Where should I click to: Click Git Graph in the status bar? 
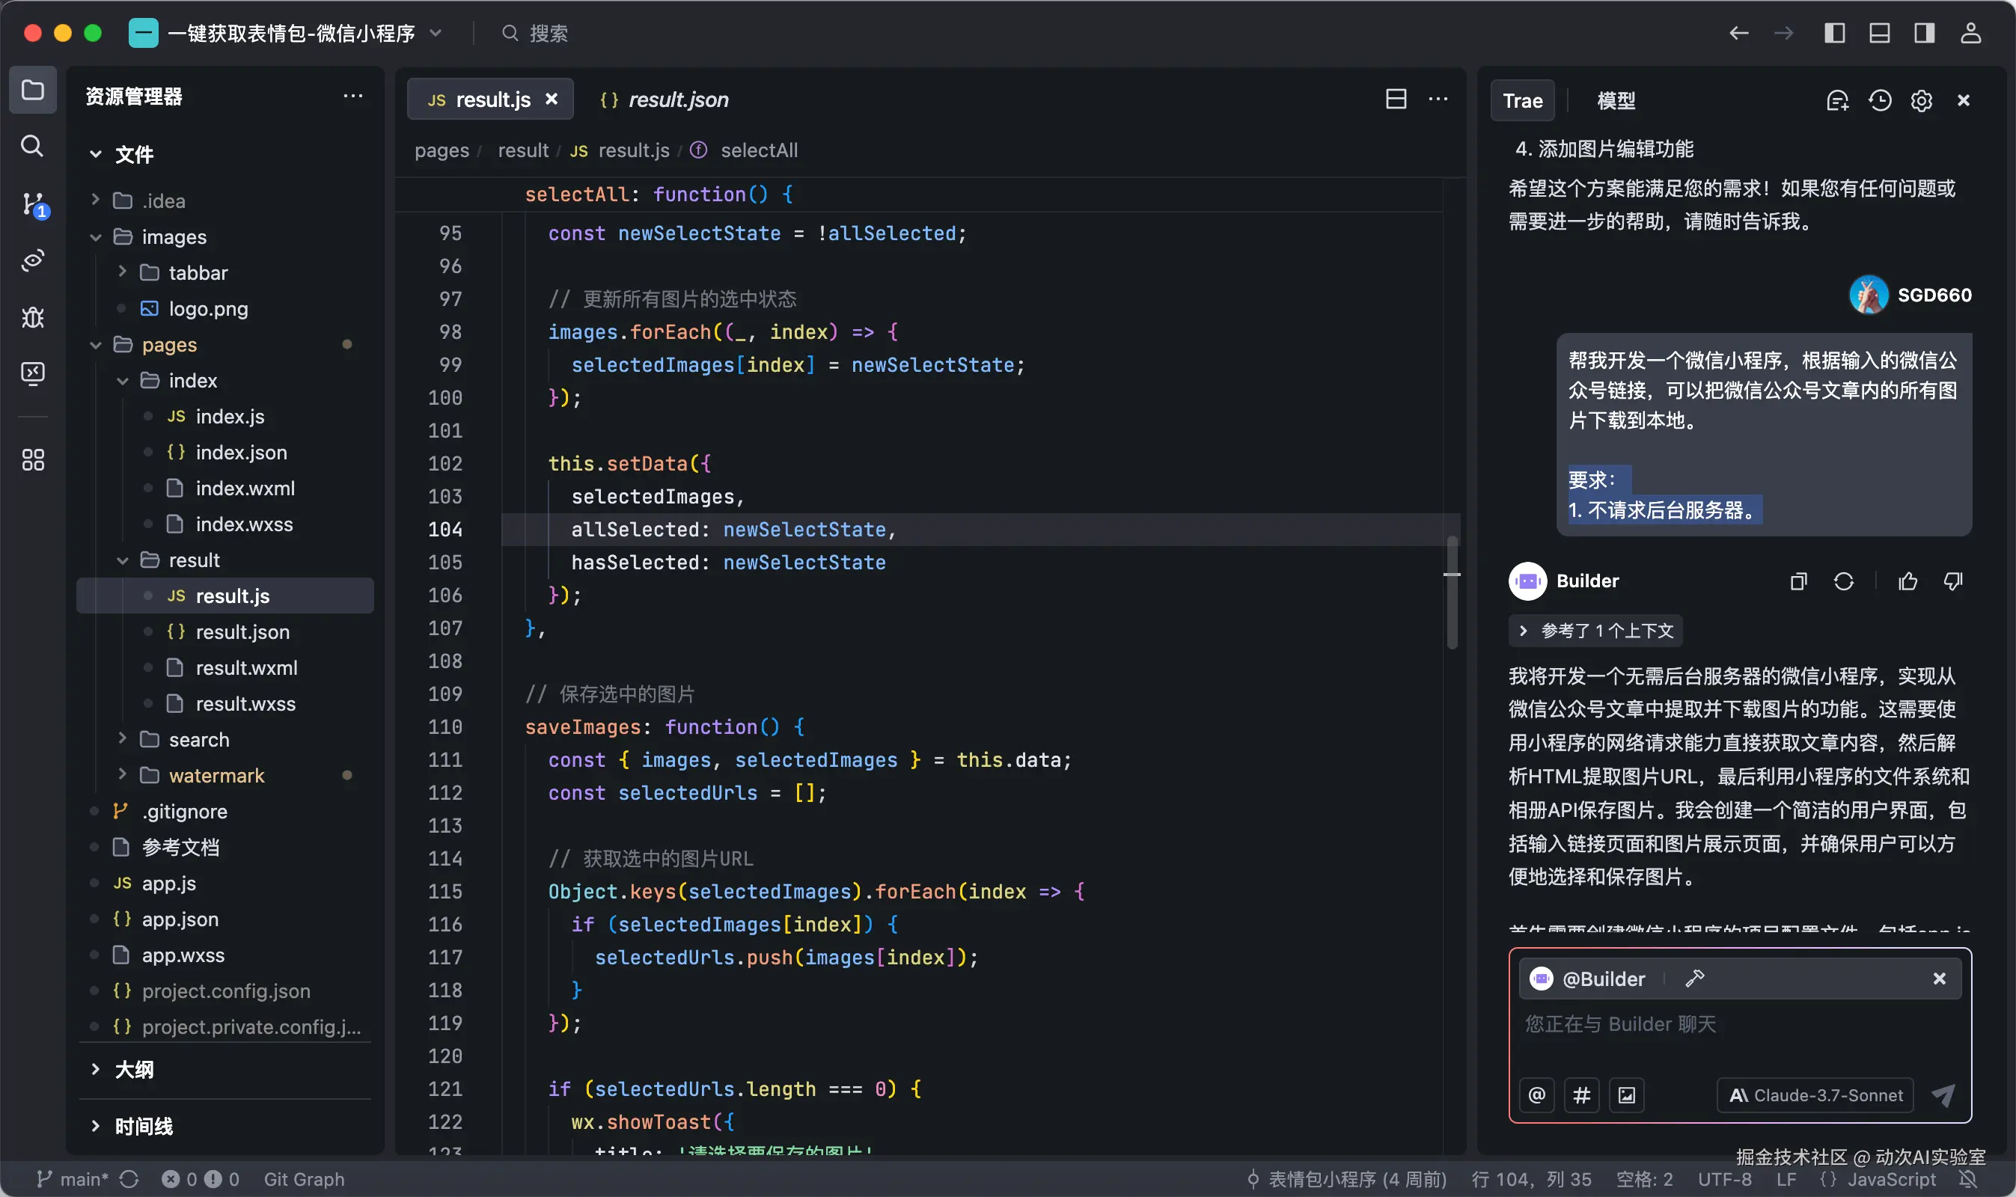coord(303,1179)
